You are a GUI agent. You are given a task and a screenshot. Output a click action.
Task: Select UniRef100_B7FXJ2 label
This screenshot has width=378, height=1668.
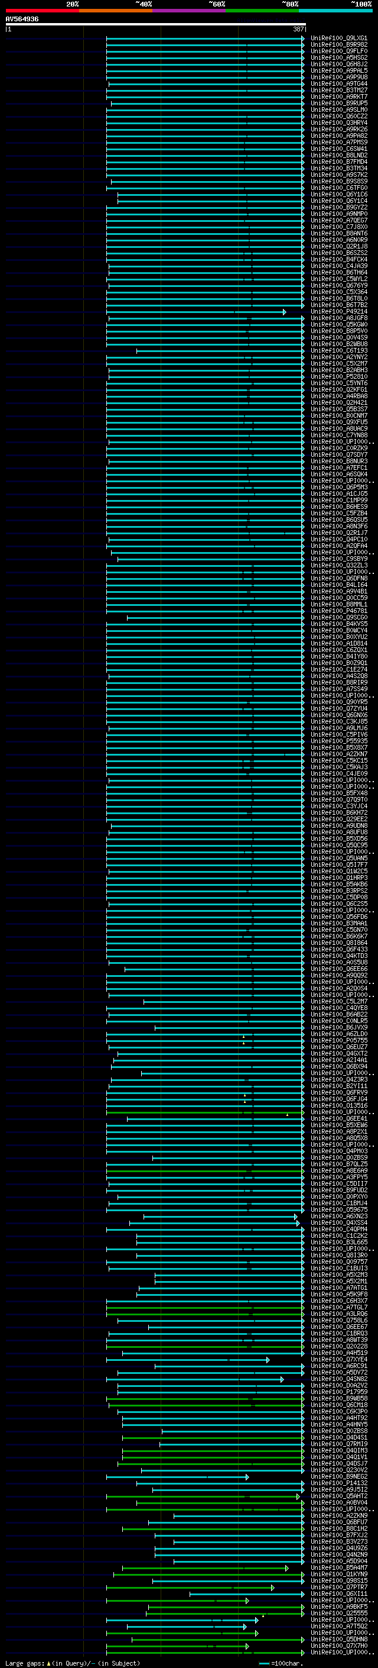(339, 1535)
